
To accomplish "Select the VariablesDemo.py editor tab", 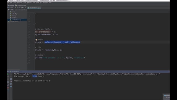I will [x=34, y=8].
